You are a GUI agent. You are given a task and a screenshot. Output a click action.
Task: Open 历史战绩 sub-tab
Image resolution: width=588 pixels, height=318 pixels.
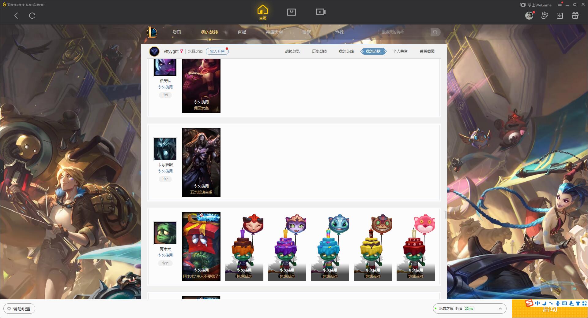[319, 51]
